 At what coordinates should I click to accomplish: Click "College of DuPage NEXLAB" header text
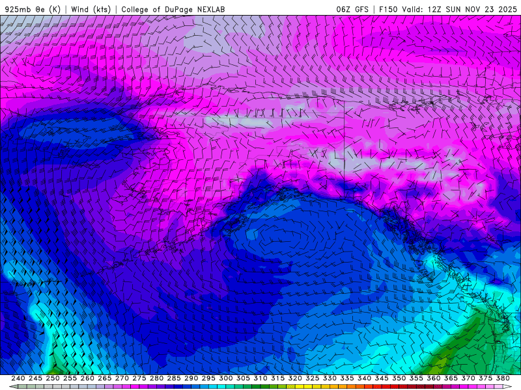[x=173, y=9]
